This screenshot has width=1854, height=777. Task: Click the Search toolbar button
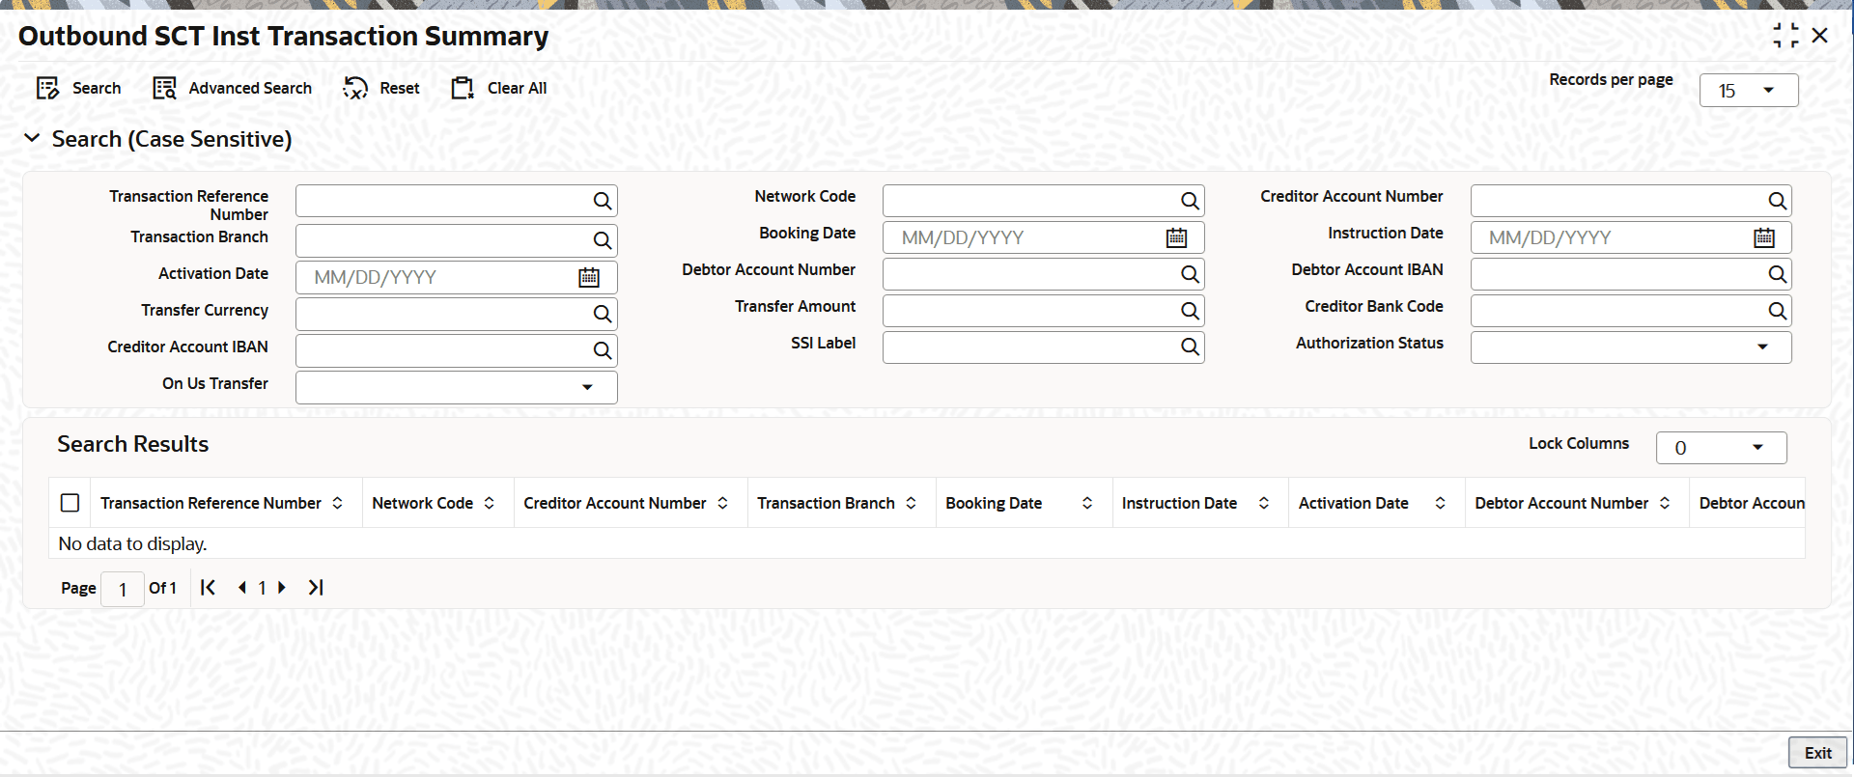78,89
